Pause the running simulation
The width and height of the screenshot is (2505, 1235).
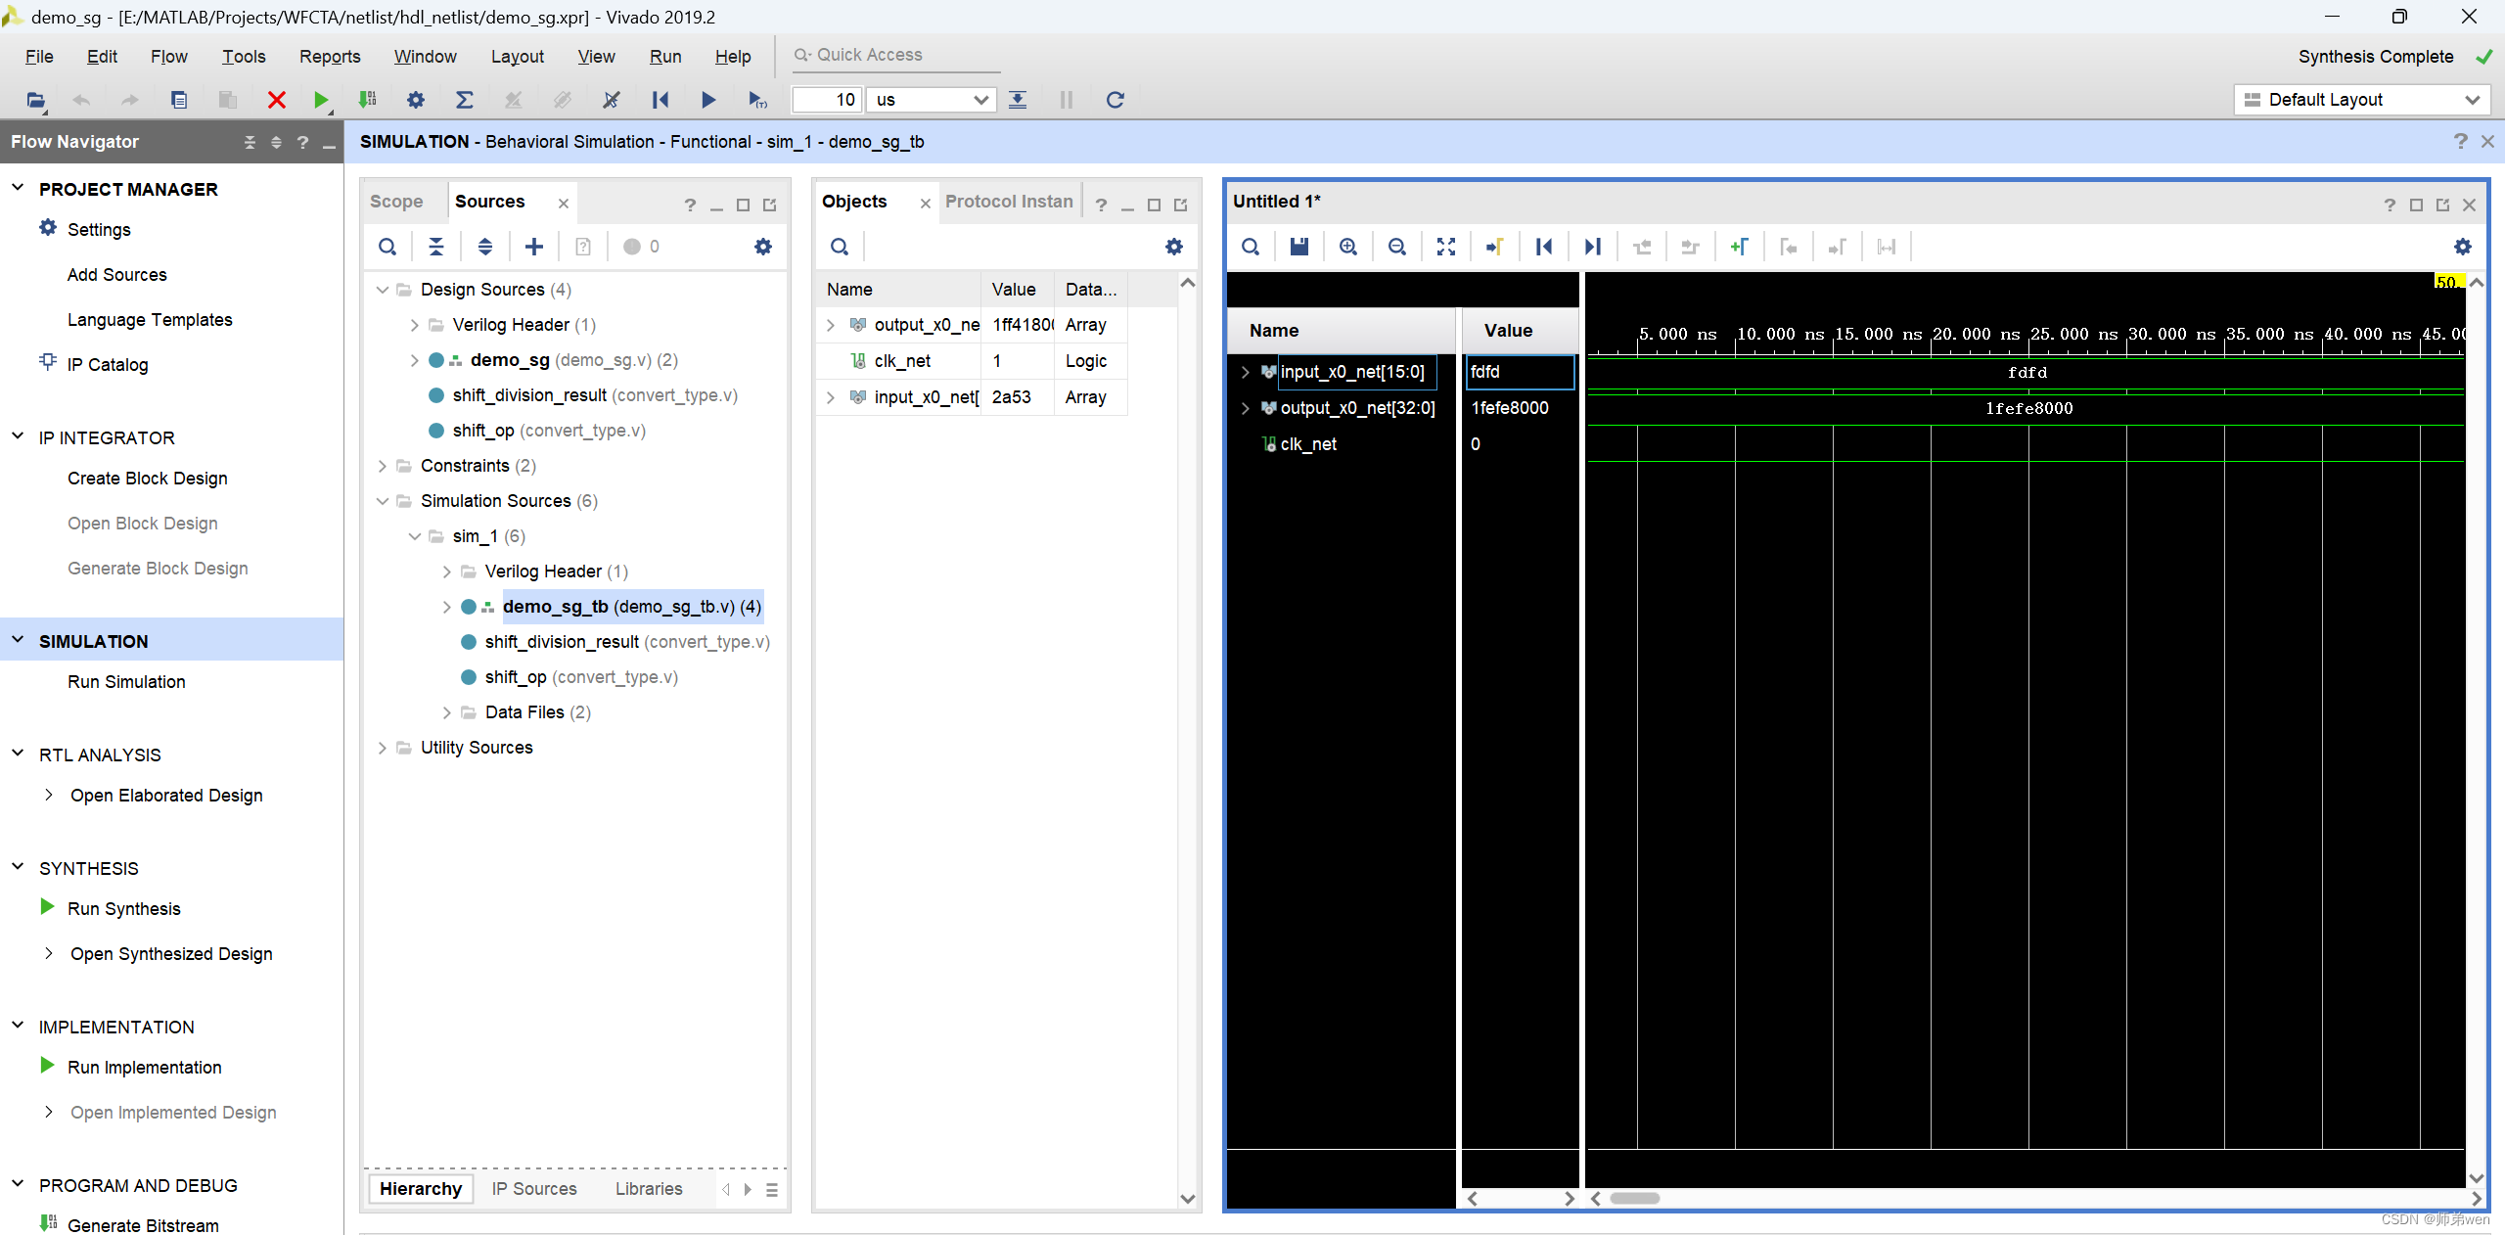pos(1065,99)
